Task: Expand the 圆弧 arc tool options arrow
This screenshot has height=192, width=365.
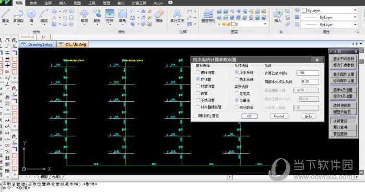Action: (44, 24)
